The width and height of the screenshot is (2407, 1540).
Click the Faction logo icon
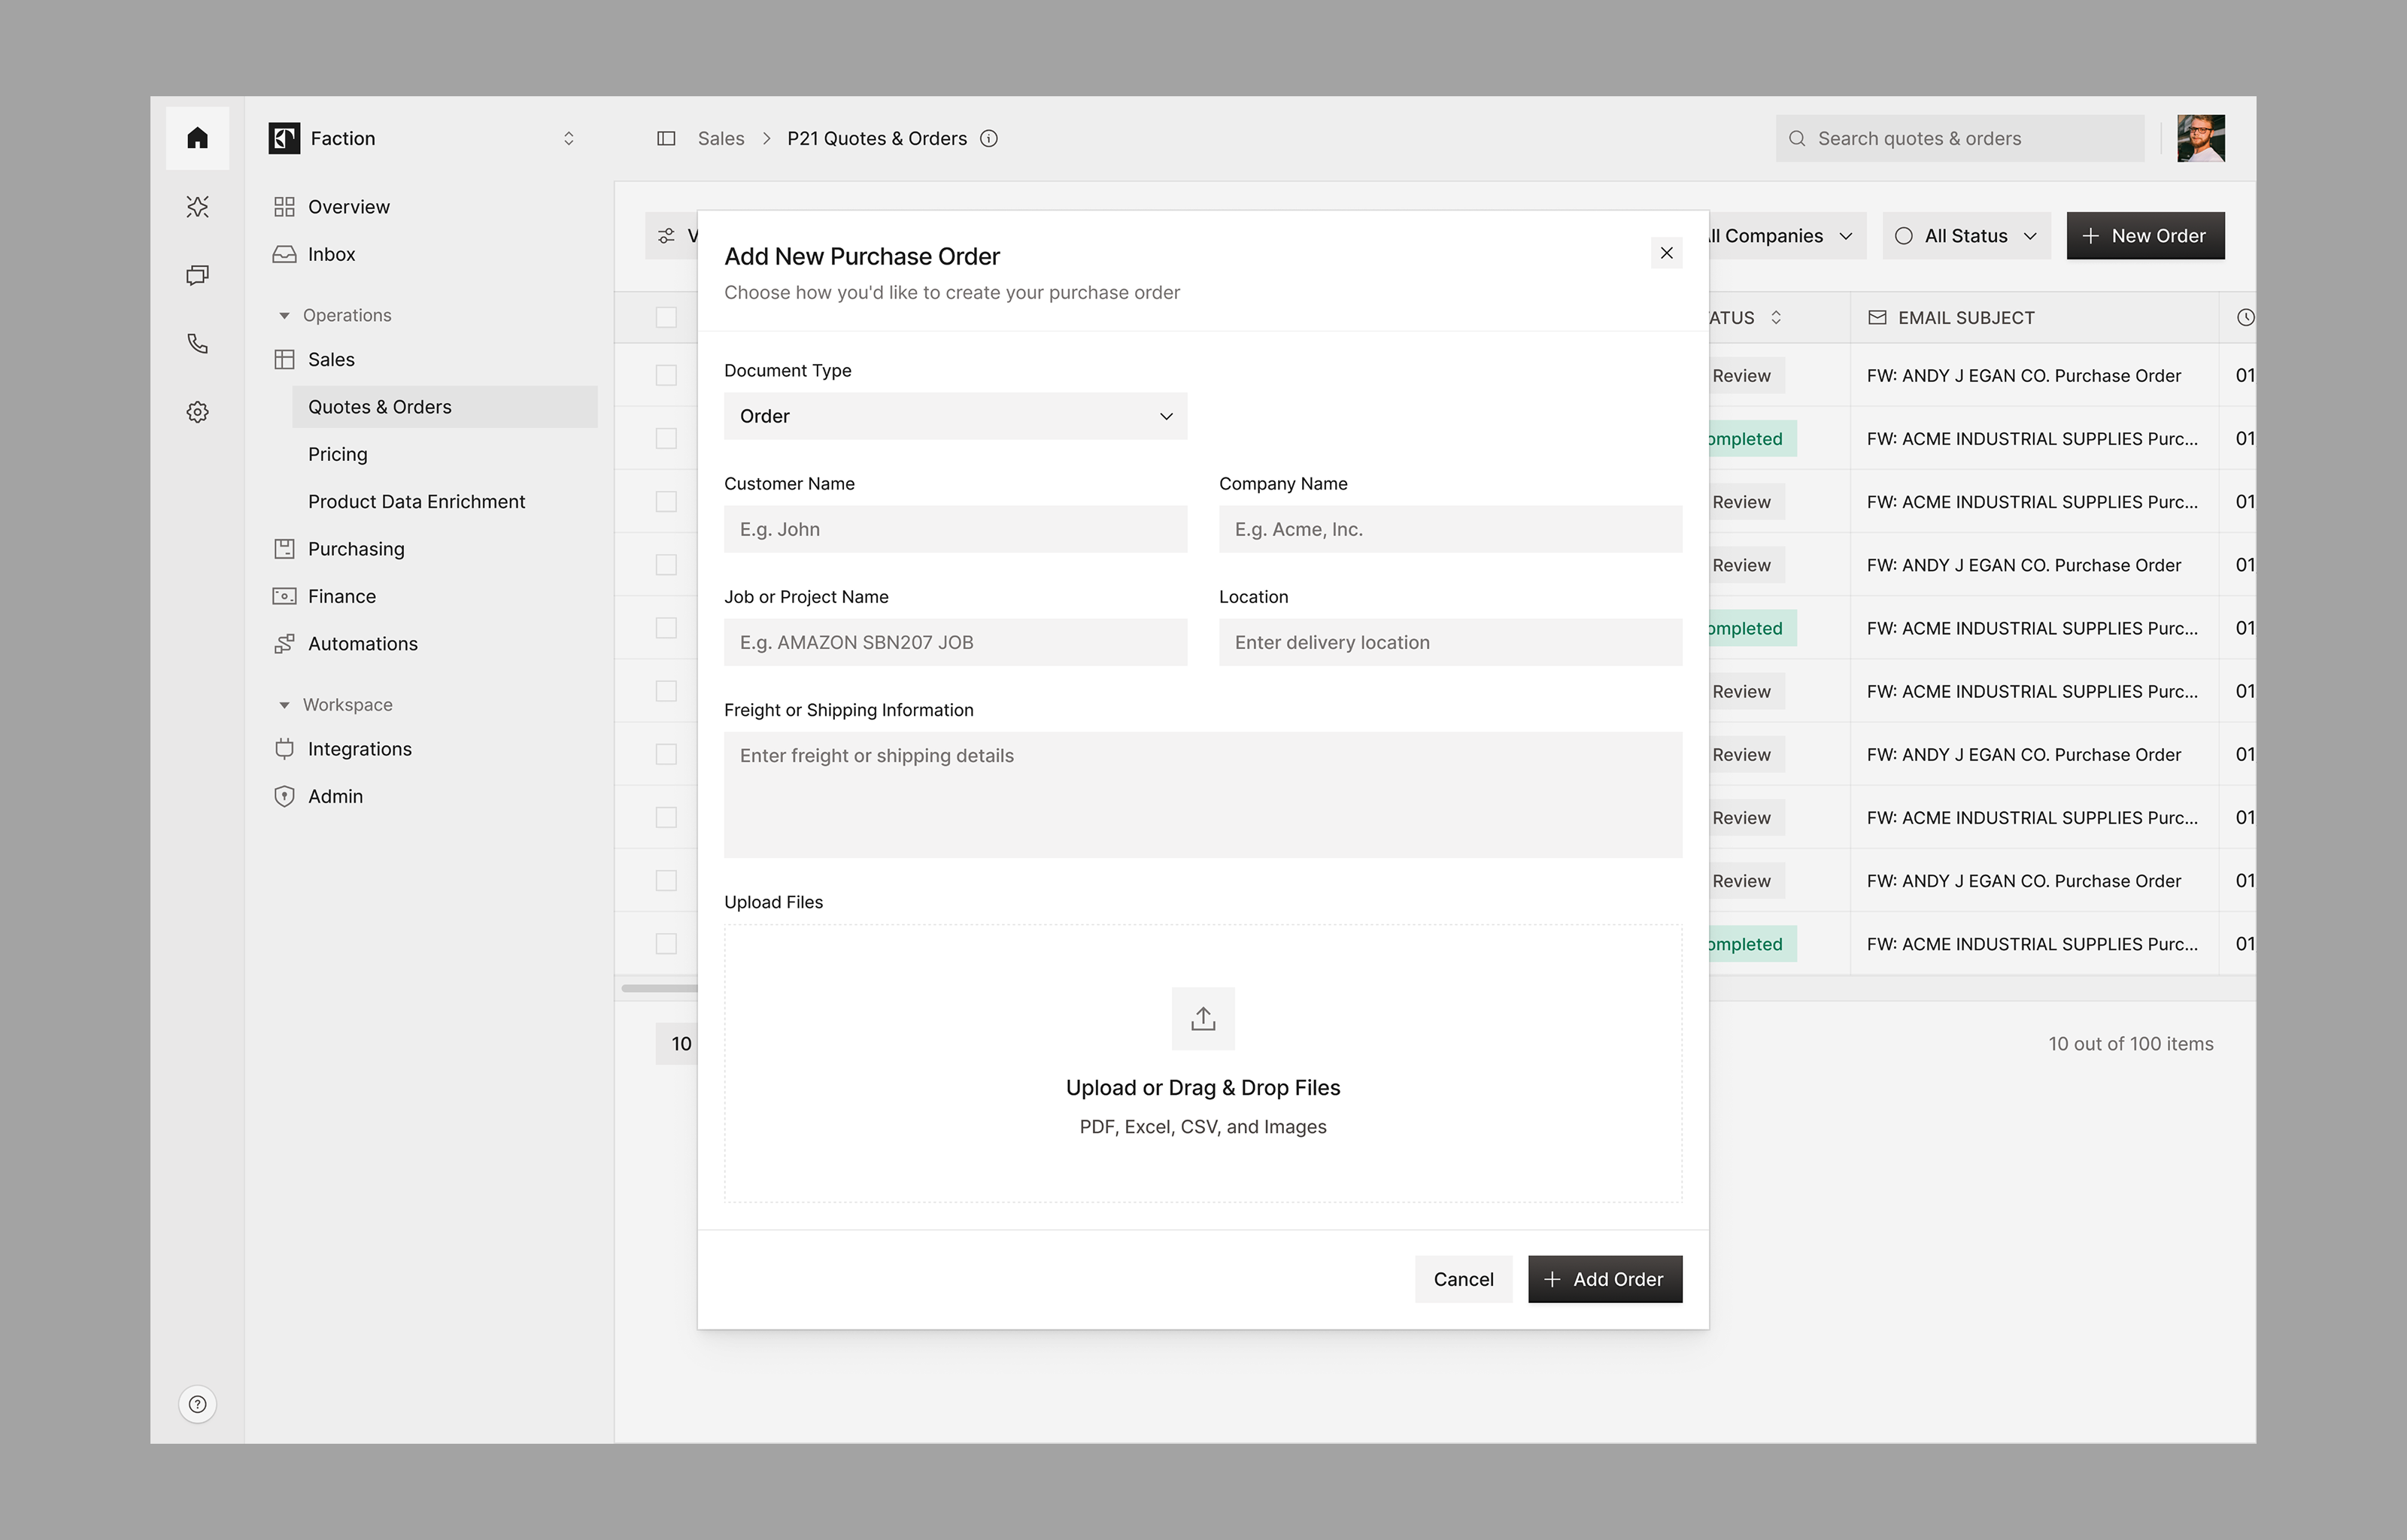284,138
